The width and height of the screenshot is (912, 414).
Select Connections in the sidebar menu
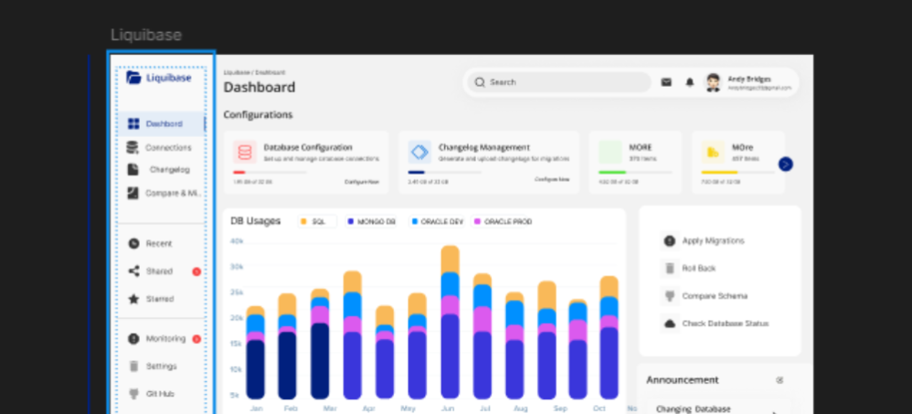(x=168, y=147)
